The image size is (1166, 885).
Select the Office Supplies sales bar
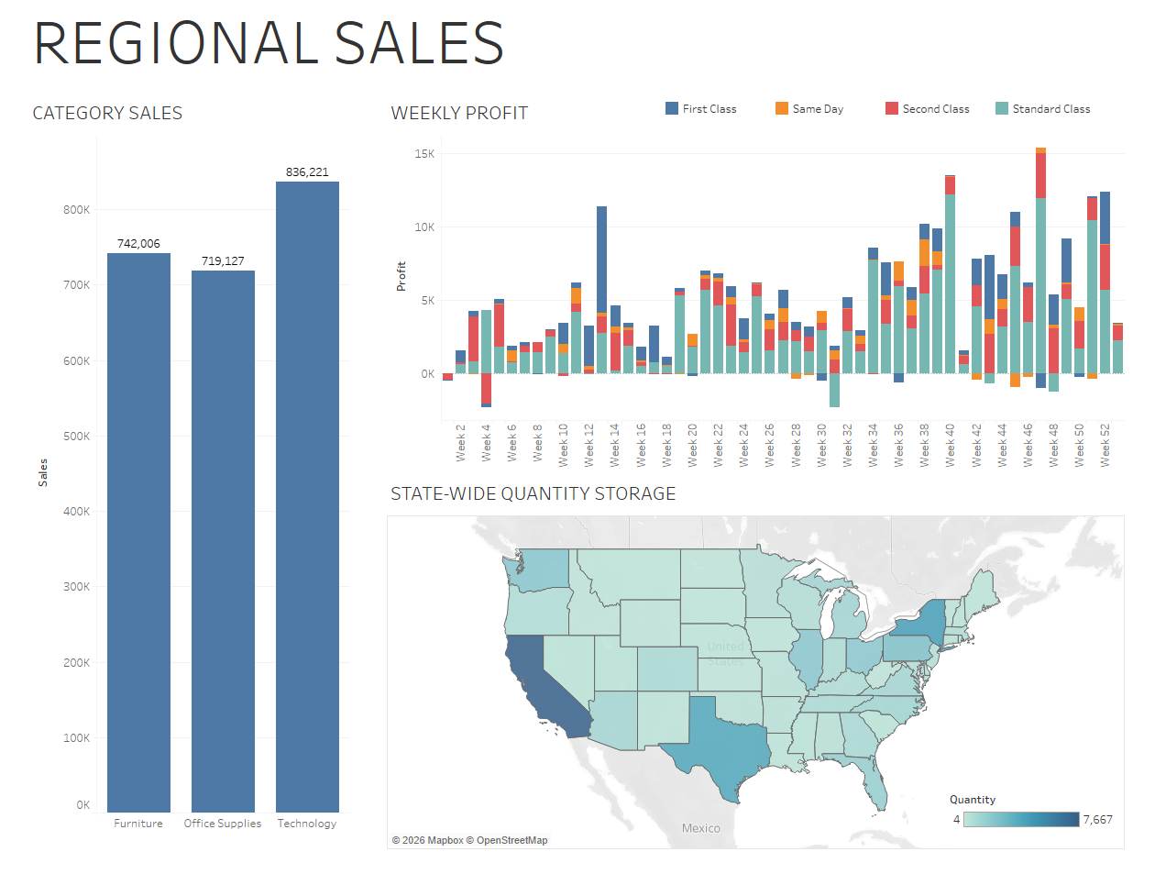point(223,541)
